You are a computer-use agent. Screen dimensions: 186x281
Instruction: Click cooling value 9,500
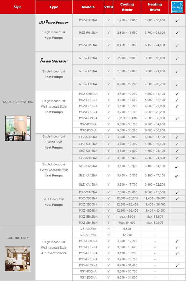[x=127, y=229]
